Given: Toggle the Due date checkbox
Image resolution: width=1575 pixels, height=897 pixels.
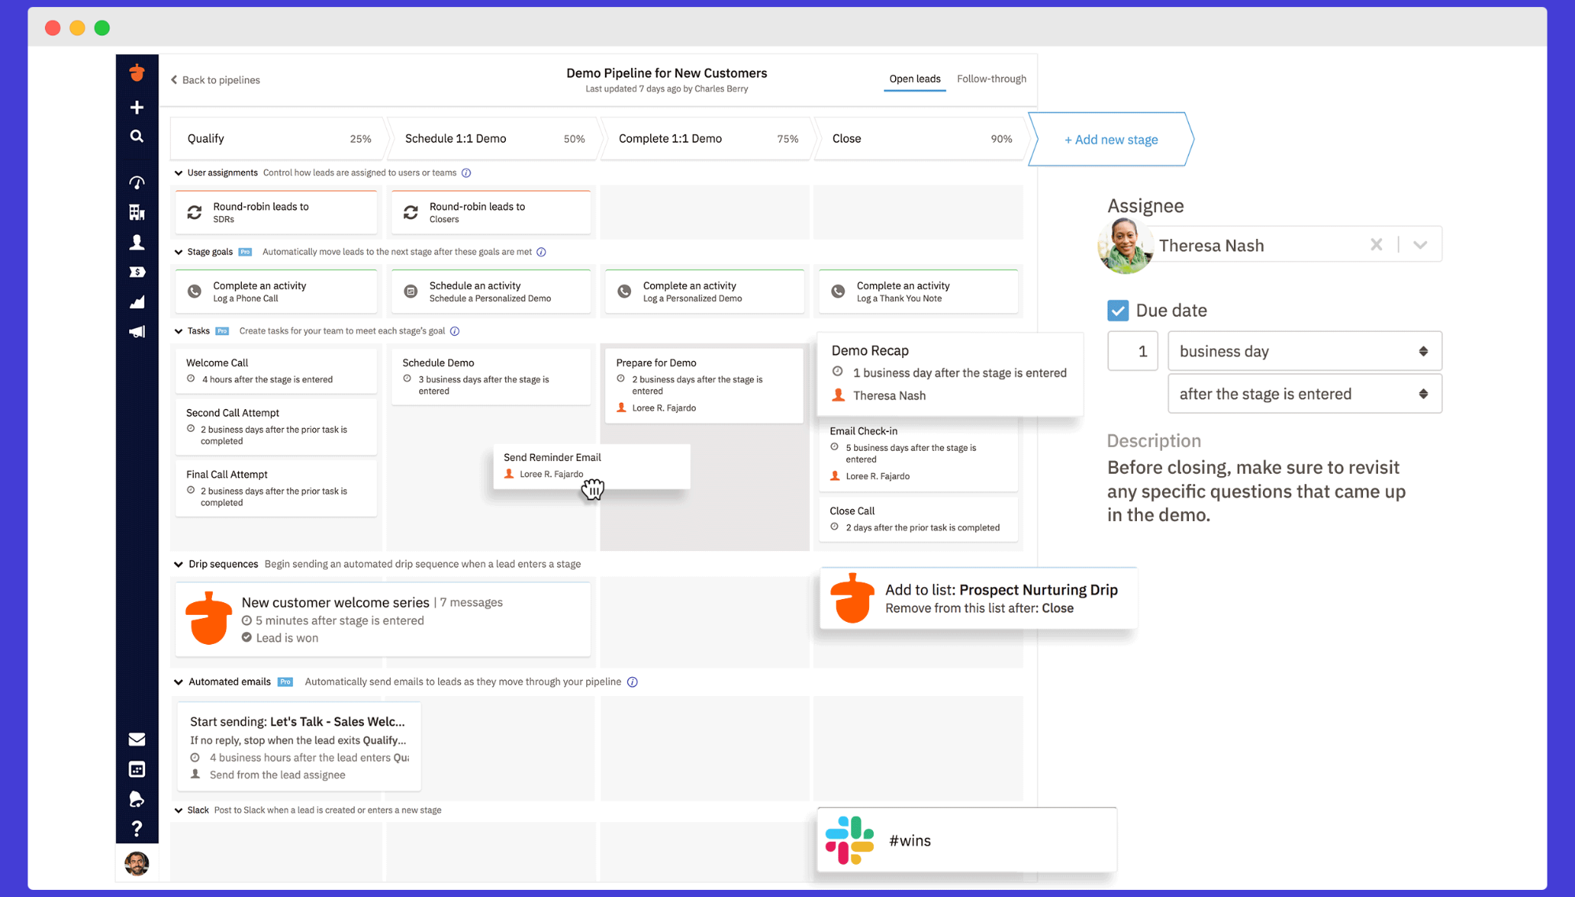Looking at the screenshot, I should coord(1118,311).
